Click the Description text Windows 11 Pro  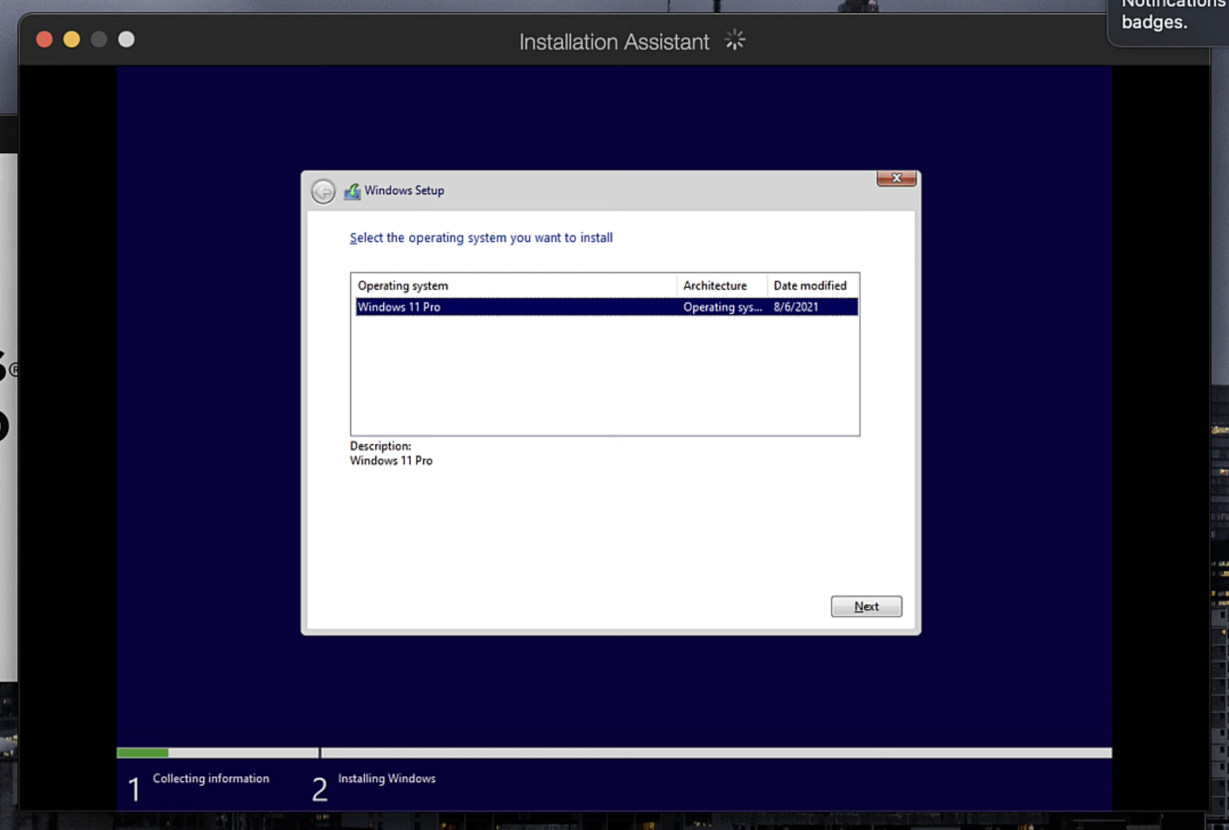(x=391, y=461)
